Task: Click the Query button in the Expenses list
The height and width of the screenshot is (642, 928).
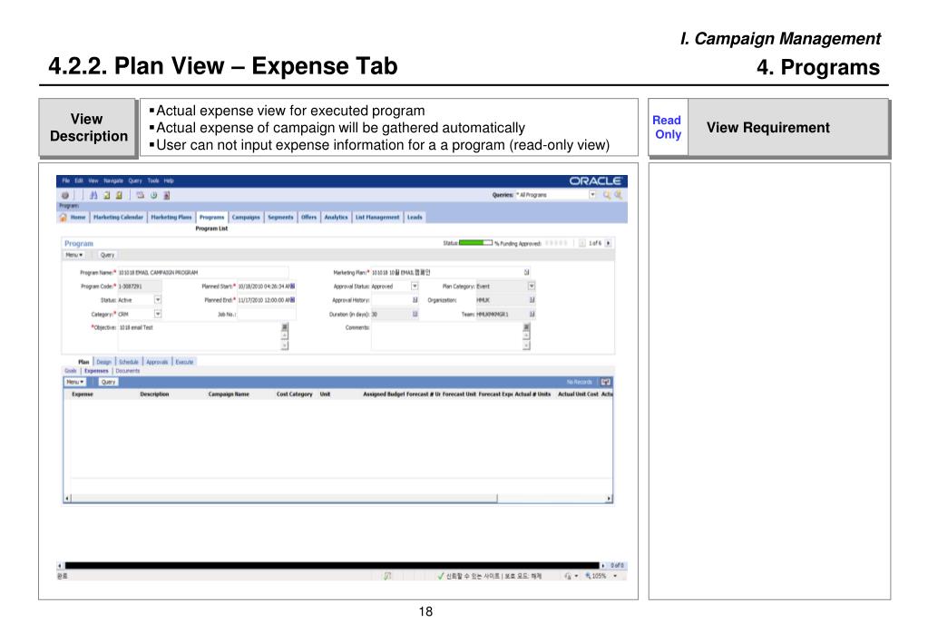Action: [x=108, y=383]
